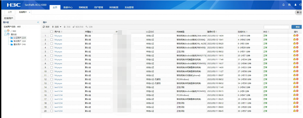Screen dimensions: 303x118
Task: Click the 冻结 toolbar button
Action: [67, 27]
